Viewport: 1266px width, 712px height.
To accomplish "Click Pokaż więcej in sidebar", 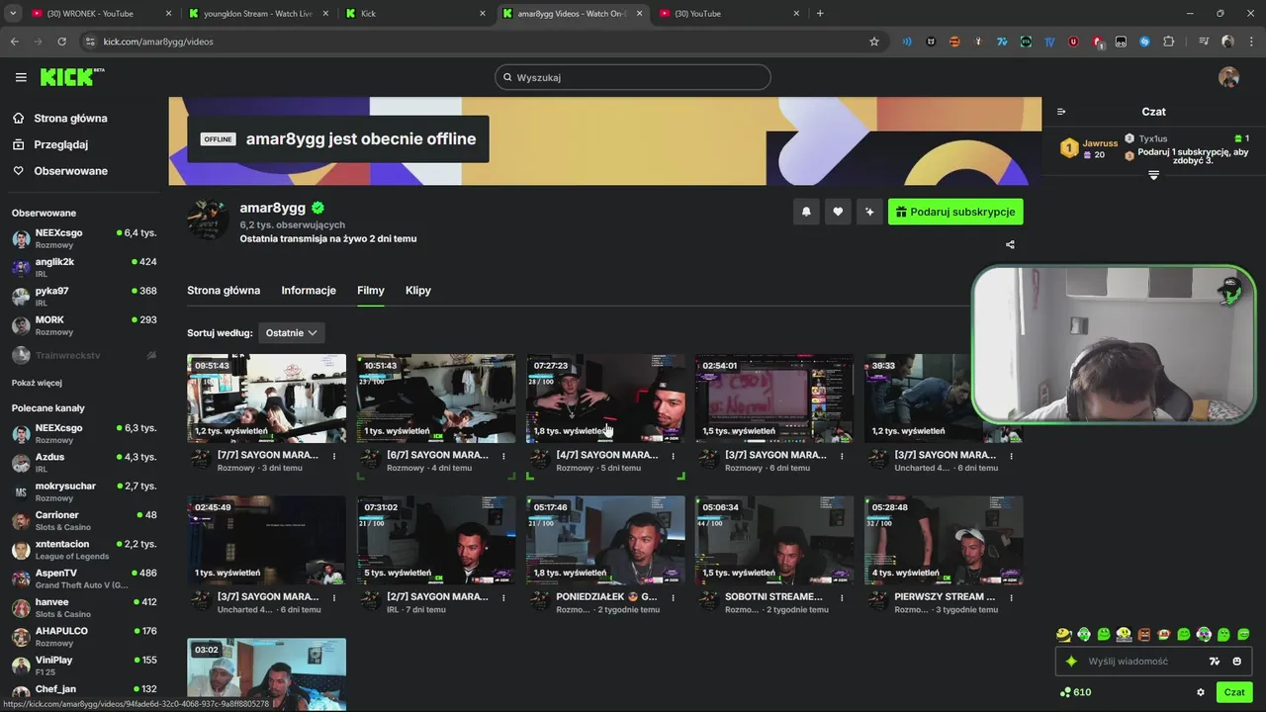I will coord(37,383).
